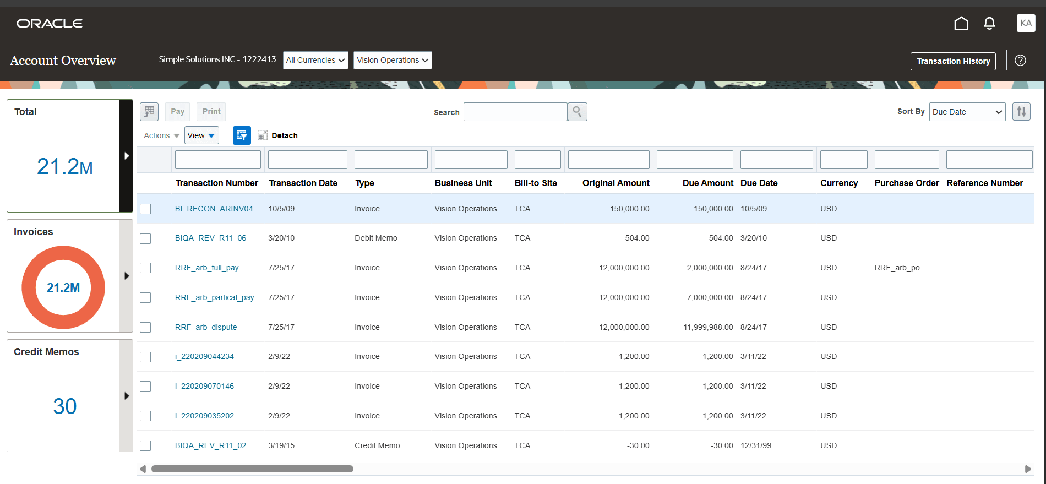Image resolution: width=1046 pixels, height=484 pixels.
Task: Select checkbox for i_220209070146 row
Action: pyautogui.click(x=145, y=387)
